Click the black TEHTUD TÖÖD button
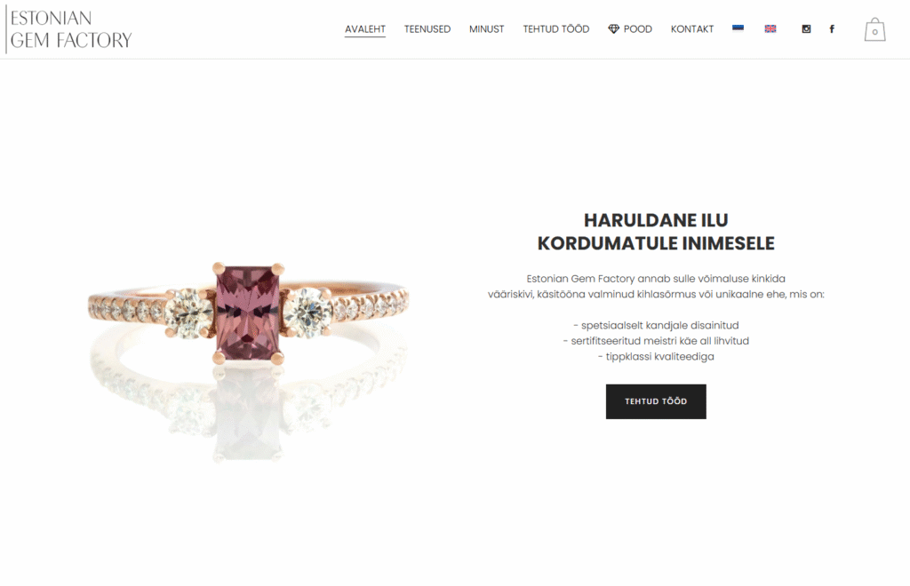910x586 pixels. [x=656, y=401]
